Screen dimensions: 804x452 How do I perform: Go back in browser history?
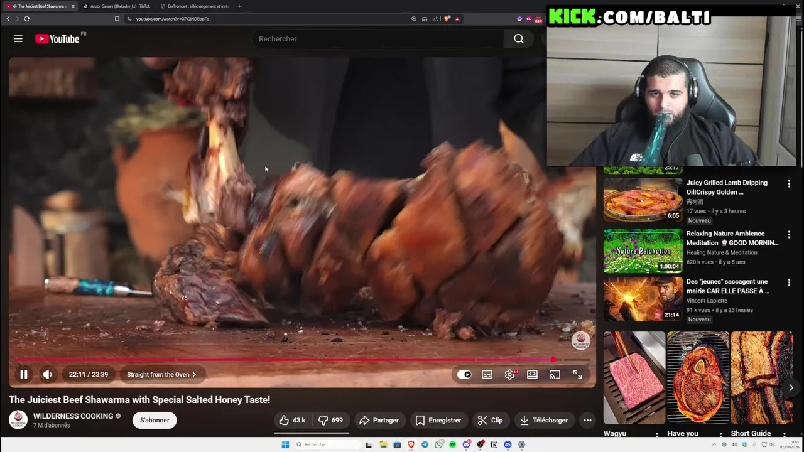coord(8,19)
